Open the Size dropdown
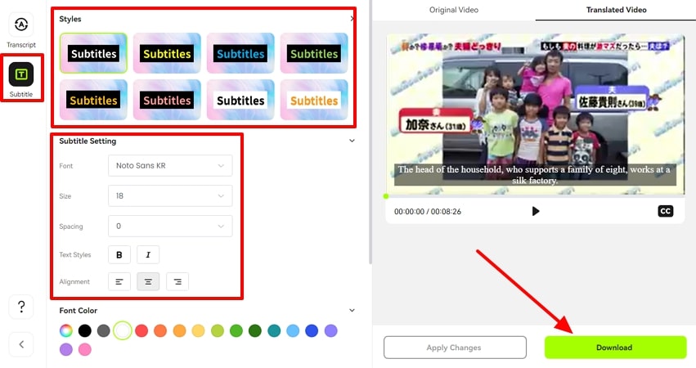 [170, 196]
